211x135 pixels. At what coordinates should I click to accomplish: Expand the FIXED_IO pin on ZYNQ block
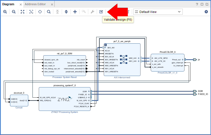coord(89,94)
